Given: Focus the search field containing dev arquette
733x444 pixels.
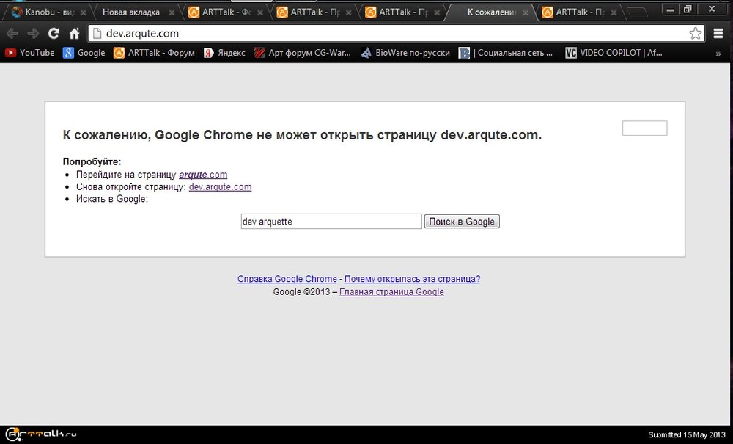Looking at the screenshot, I should (331, 222).
